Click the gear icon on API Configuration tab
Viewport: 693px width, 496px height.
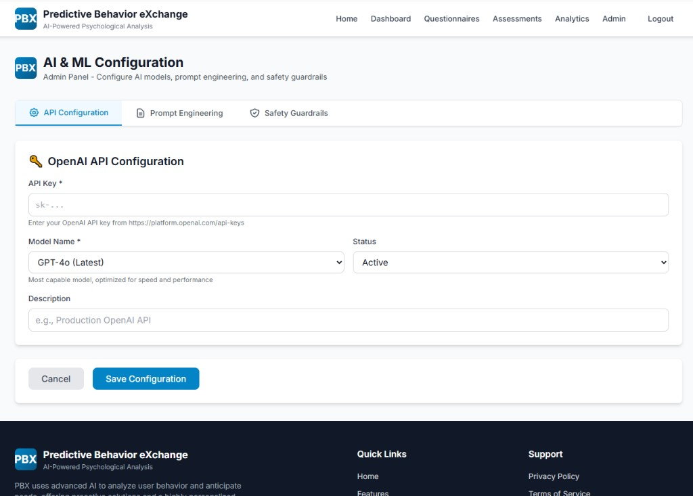[x=34, y=113]
